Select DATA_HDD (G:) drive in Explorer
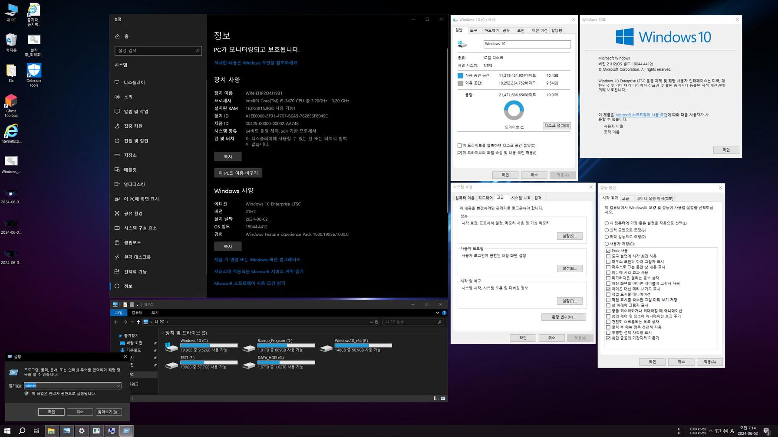Image resolution: width=778 pixels, height=437 pixels. (249, 365)
